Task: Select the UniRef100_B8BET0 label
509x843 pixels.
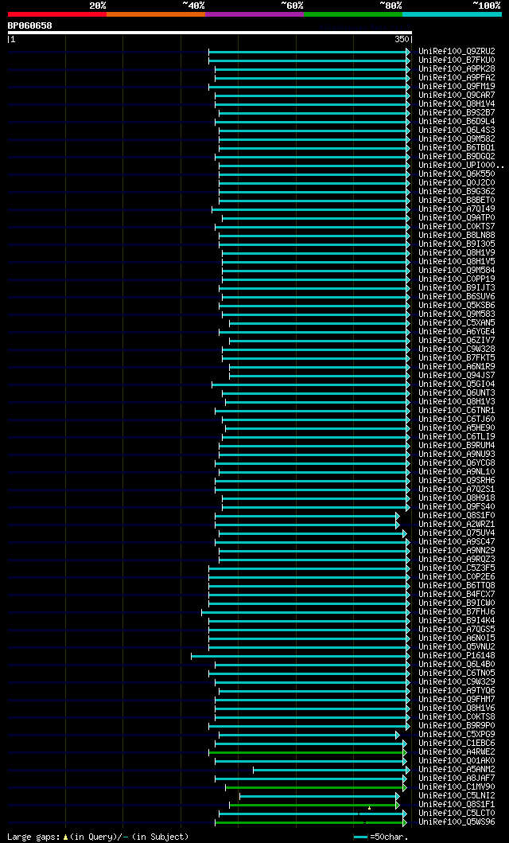Action: click(x=457, y=201)
